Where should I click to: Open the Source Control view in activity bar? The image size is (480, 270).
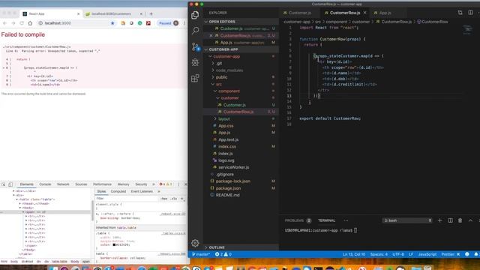[x=195, y=46]
